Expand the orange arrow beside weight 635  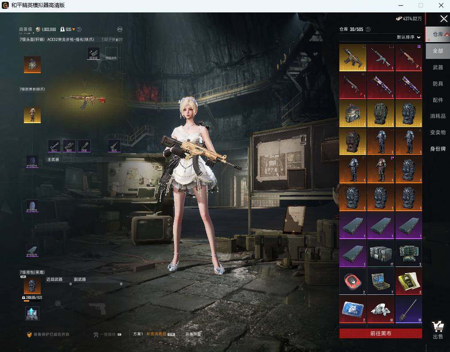click(73, 29)
